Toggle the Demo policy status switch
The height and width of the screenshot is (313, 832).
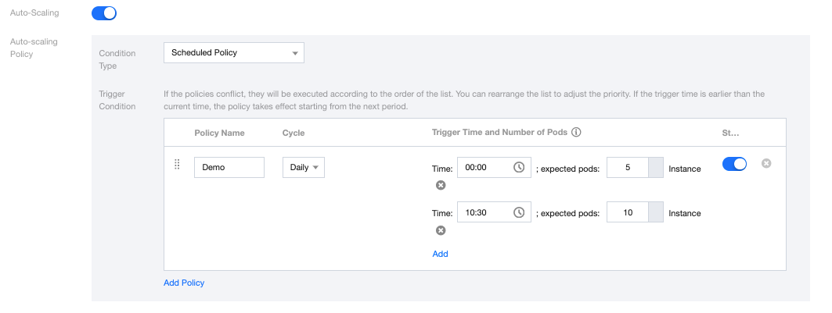coord(734,164)
